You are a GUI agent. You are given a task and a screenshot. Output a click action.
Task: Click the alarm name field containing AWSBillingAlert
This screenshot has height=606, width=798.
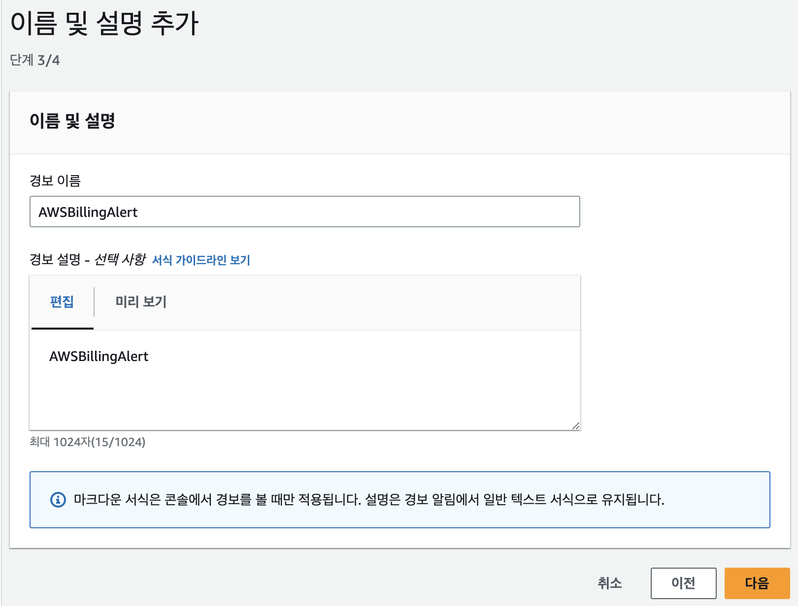[x=305, y=212]
